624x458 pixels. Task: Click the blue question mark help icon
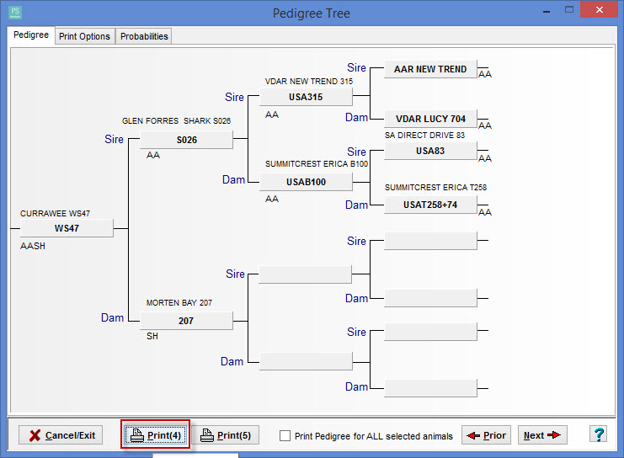coord(599,434)
